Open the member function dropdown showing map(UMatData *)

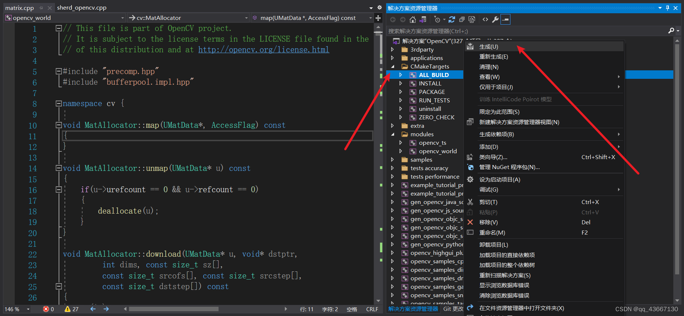point(370,18)
